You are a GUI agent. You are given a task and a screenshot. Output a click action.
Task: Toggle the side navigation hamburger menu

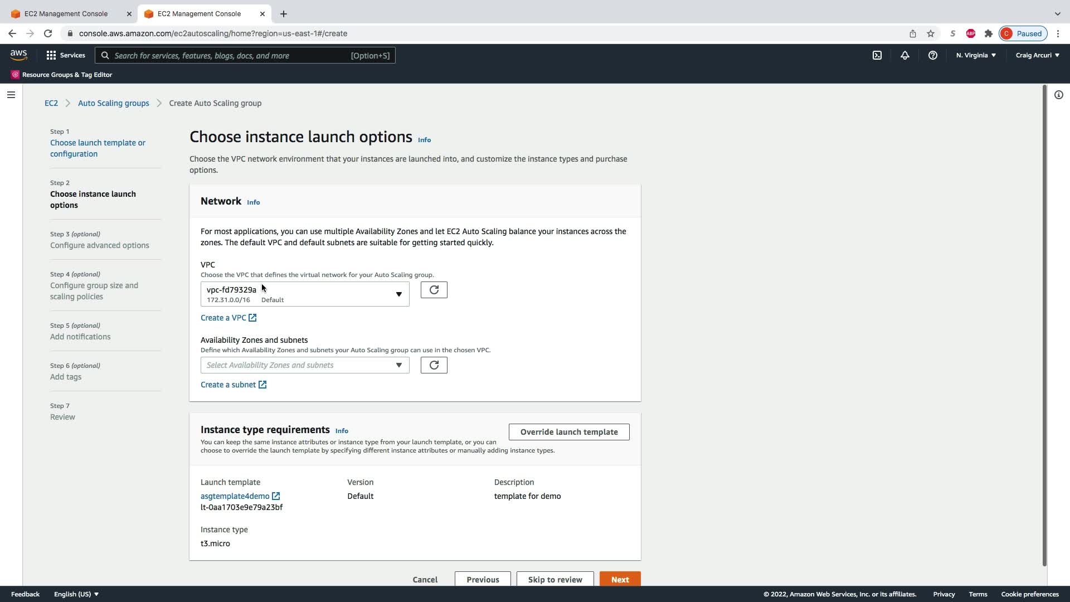[x=11, y=95]
